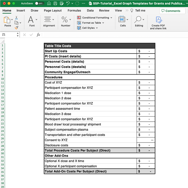Select row header 12
This screenshot has height=188, width=188.
click(2, 86)
